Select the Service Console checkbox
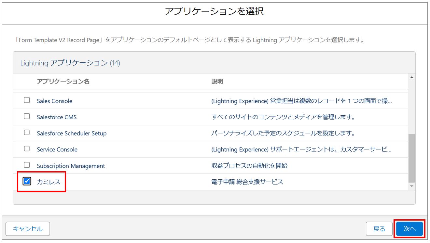 pyautogui.click(x=27, y=149)
